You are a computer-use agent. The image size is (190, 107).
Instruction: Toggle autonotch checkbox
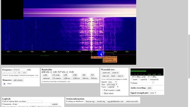tap(149, 79)
